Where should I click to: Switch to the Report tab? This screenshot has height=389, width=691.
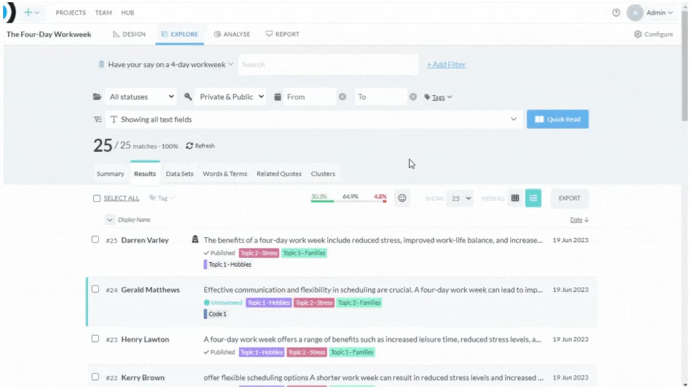pos(283,34)
